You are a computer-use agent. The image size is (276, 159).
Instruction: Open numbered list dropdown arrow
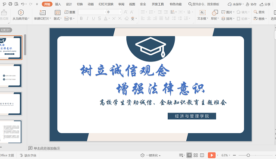(x=154, y=12)
